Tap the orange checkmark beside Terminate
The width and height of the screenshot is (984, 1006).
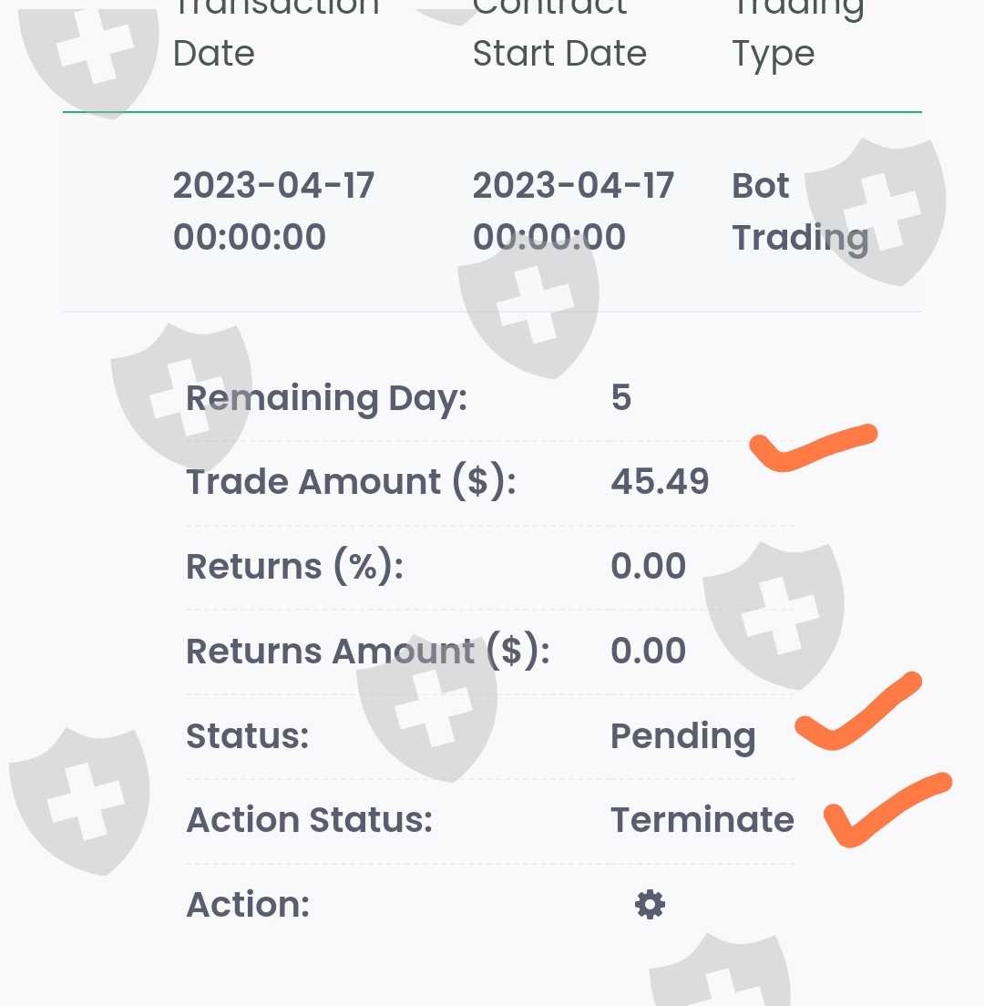coord(882,810)
